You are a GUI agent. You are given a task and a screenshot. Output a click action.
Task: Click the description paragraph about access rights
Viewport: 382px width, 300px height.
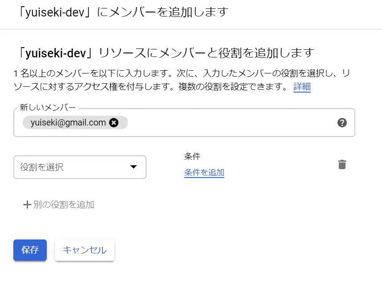[178, 80]
